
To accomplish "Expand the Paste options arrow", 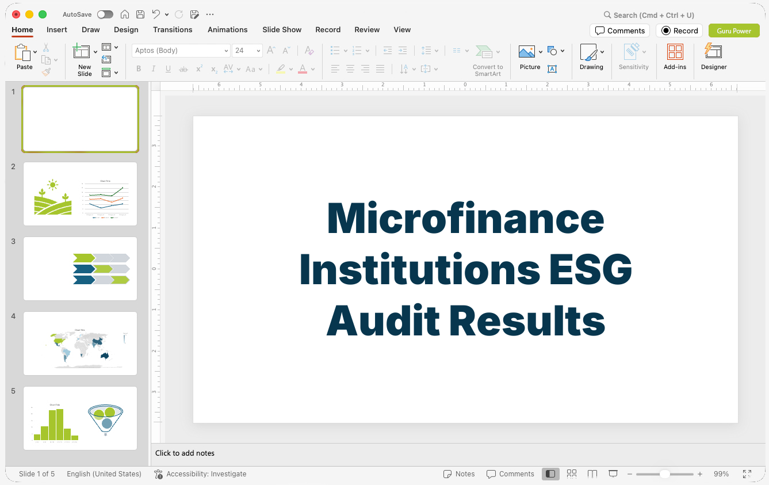I will (x=36, y=52).
